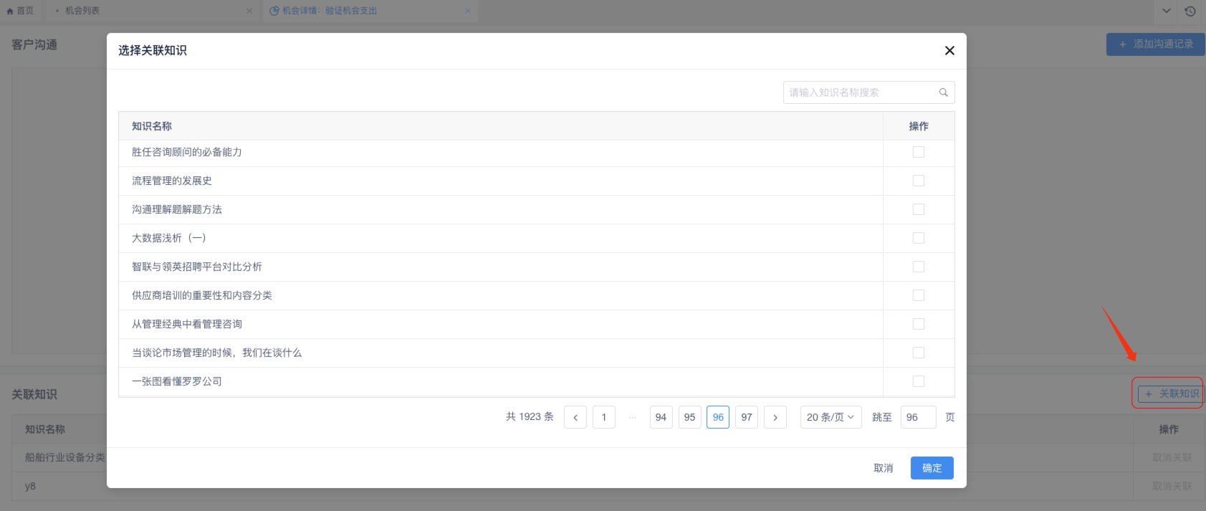Go to next page arrow
This screenshot has width=1206, height=511.
coord(775,417)
